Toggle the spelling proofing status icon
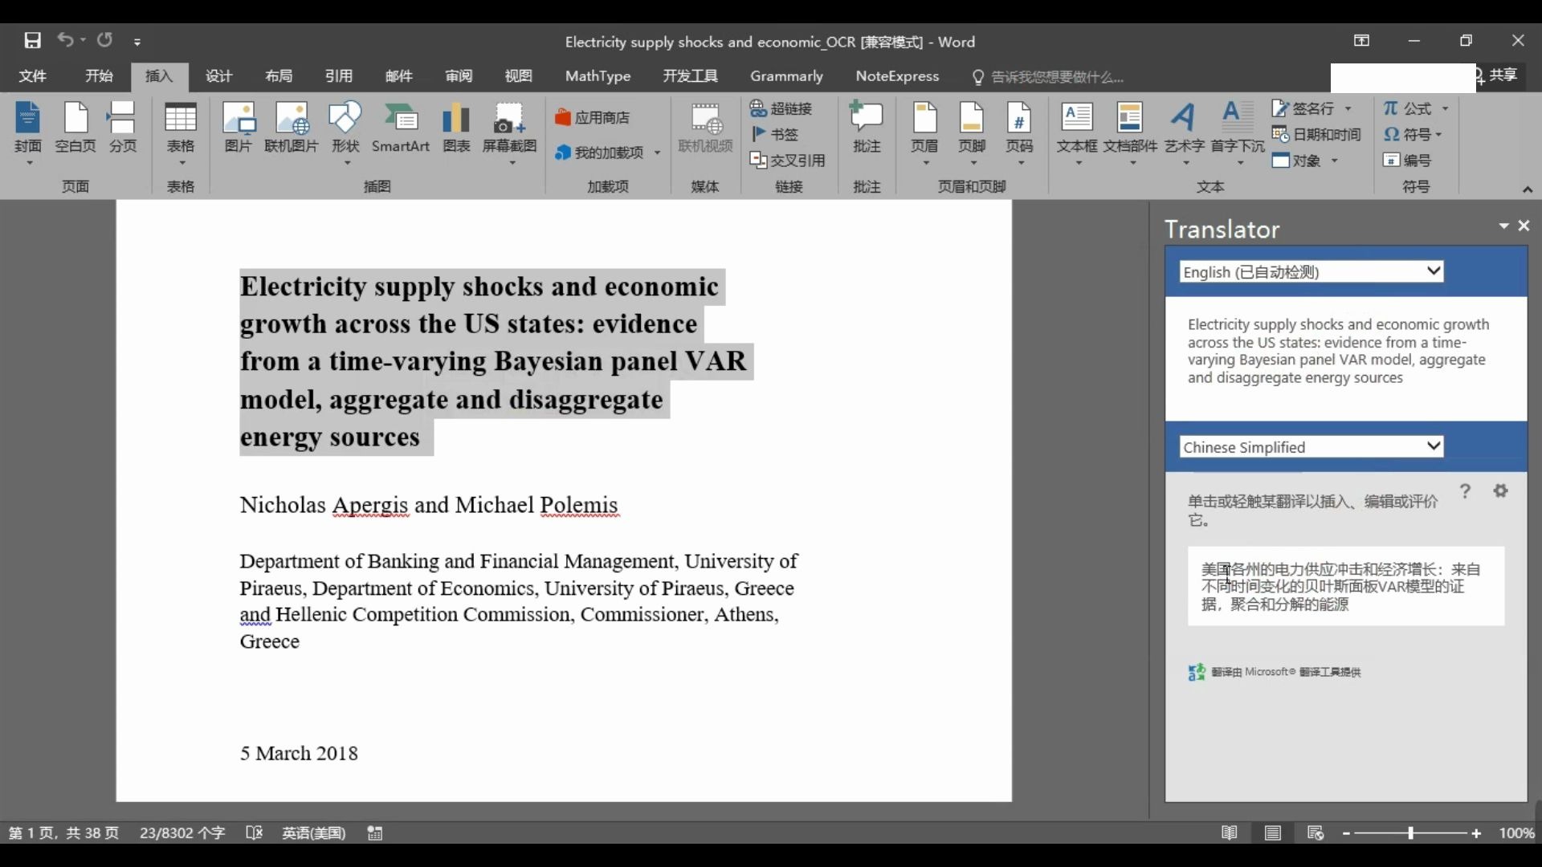Image resolution: width=1542 pixels, height=867 pixels. [254, 833]
